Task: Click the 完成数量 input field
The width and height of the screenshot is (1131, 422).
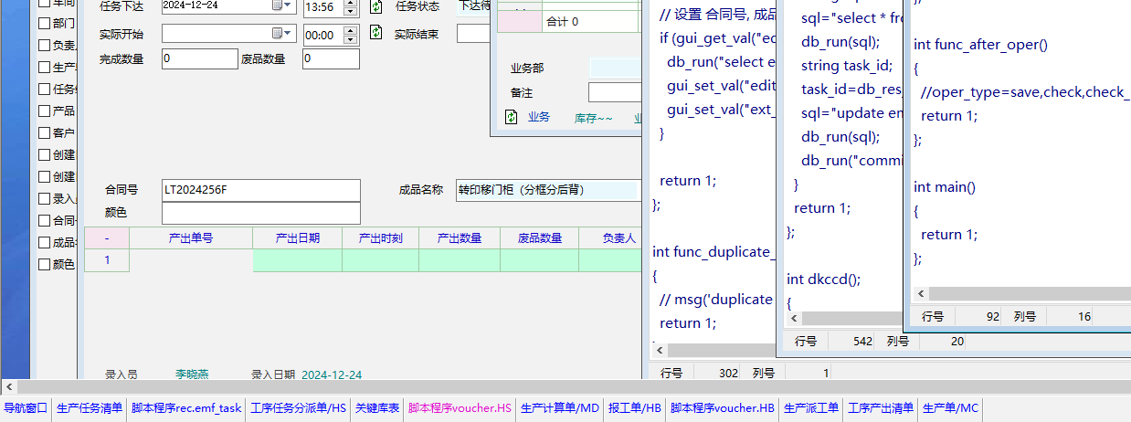Action: click(199, 59)
